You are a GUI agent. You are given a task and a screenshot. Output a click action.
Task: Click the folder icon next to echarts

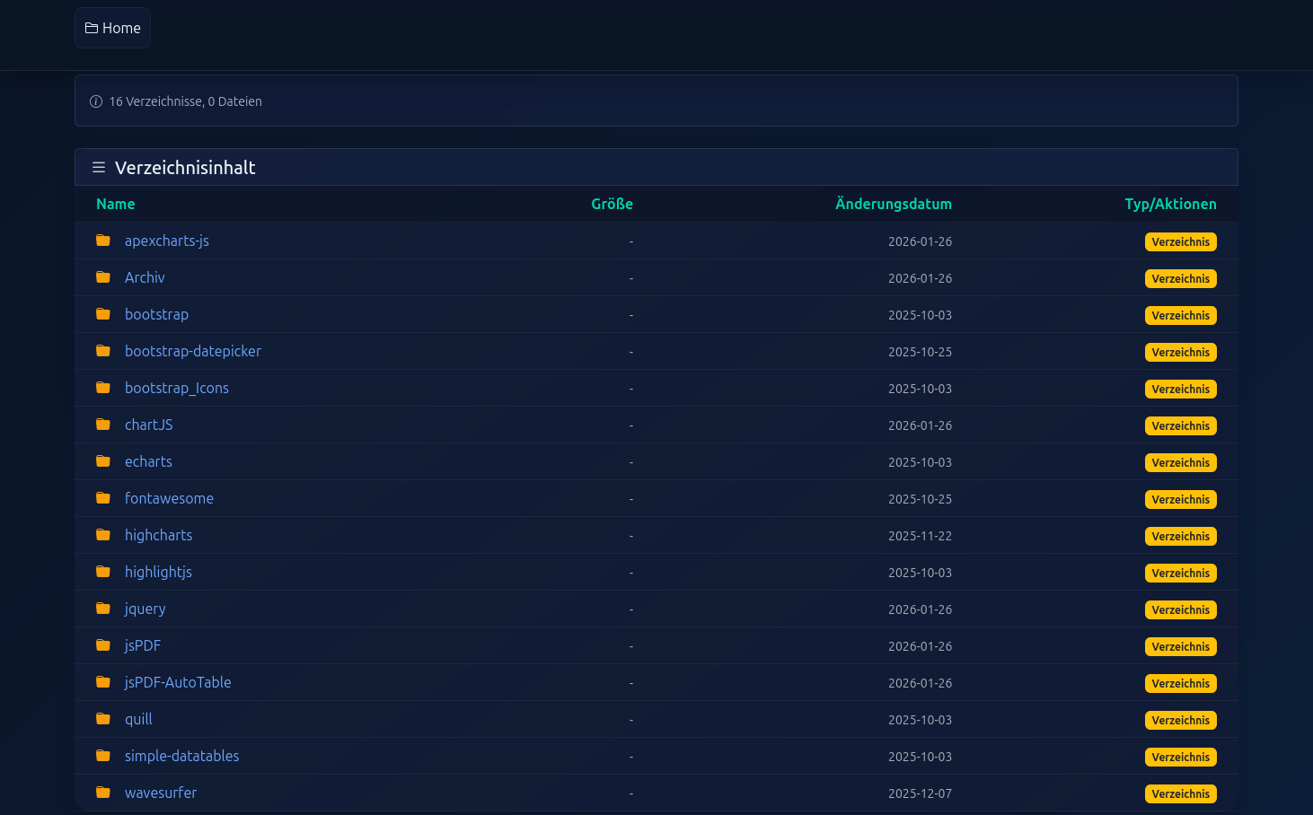click(x=102, y=461)
